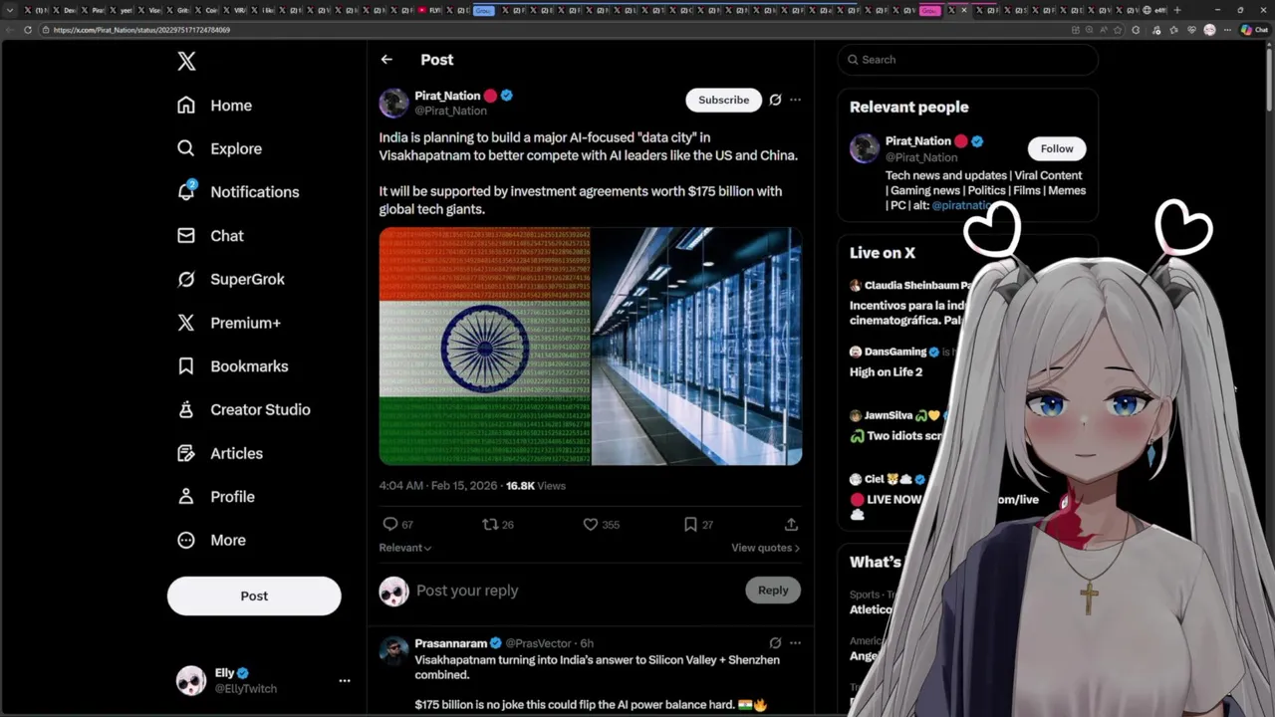
Task: Open Claudia Sheinbaum live entry
Action: tap(908, 303)
